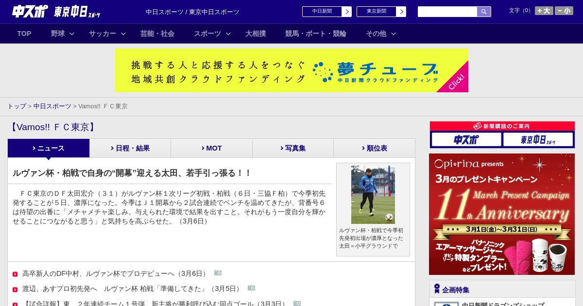The width and height of the screenshot is (583, 306).
Task: Click the 東京中日スポーツ logo in header
Action: [x=77, y=12]
